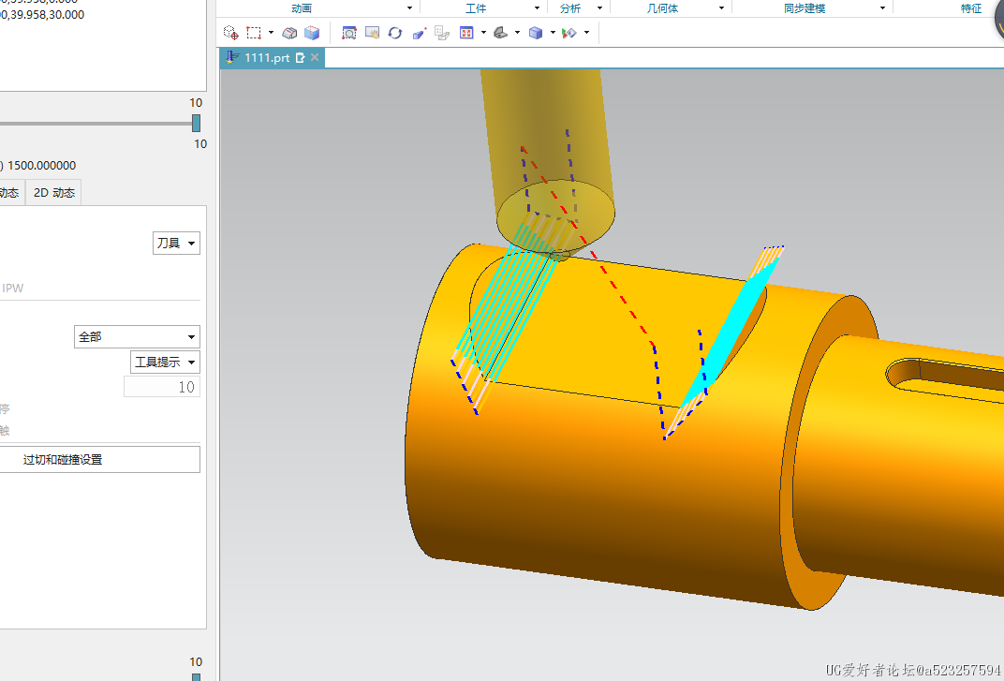Click the rightmost multicolor toolbar icon
Image resolution: width=1004 pixels, height=681 pixels.
(x=568, y=33)
